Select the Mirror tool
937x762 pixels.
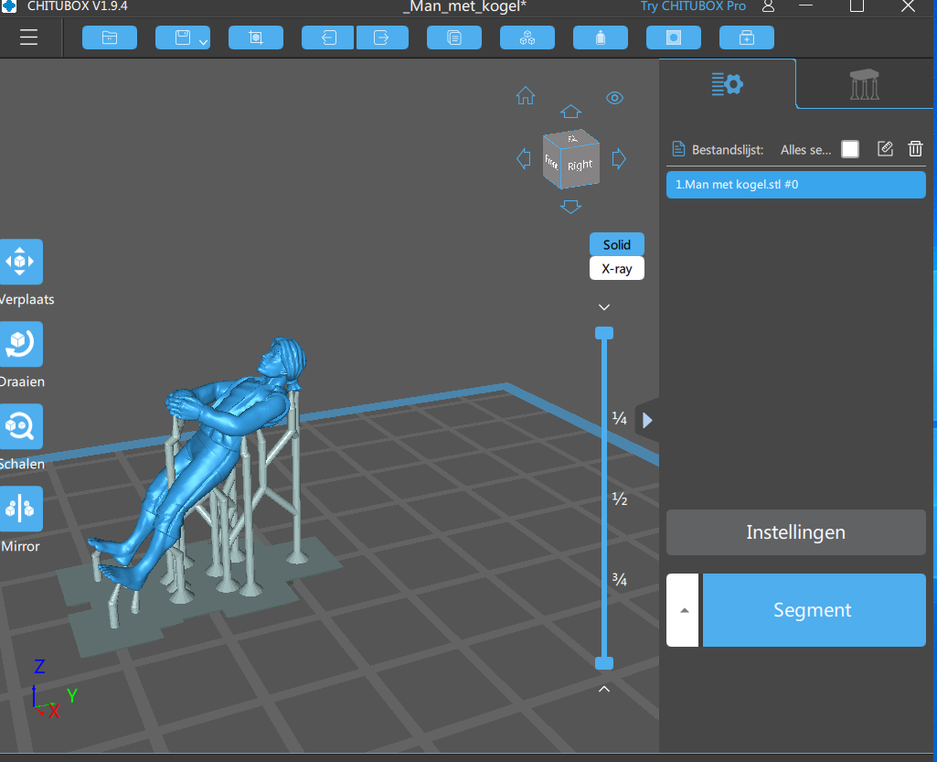(20, 509)
